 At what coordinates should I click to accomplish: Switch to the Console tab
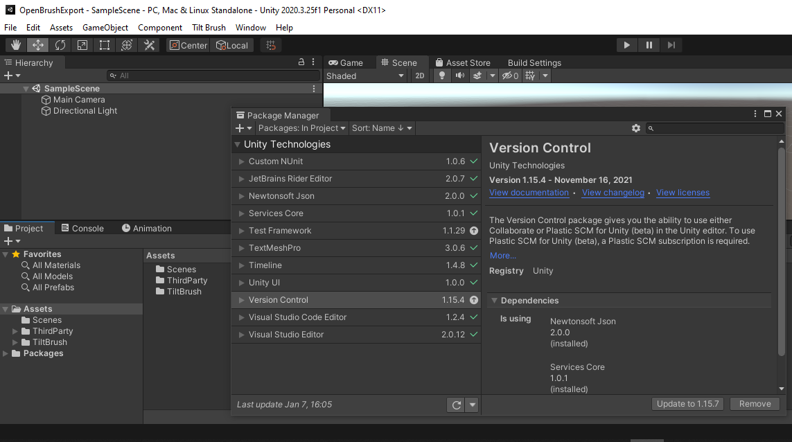pos(82,229)
